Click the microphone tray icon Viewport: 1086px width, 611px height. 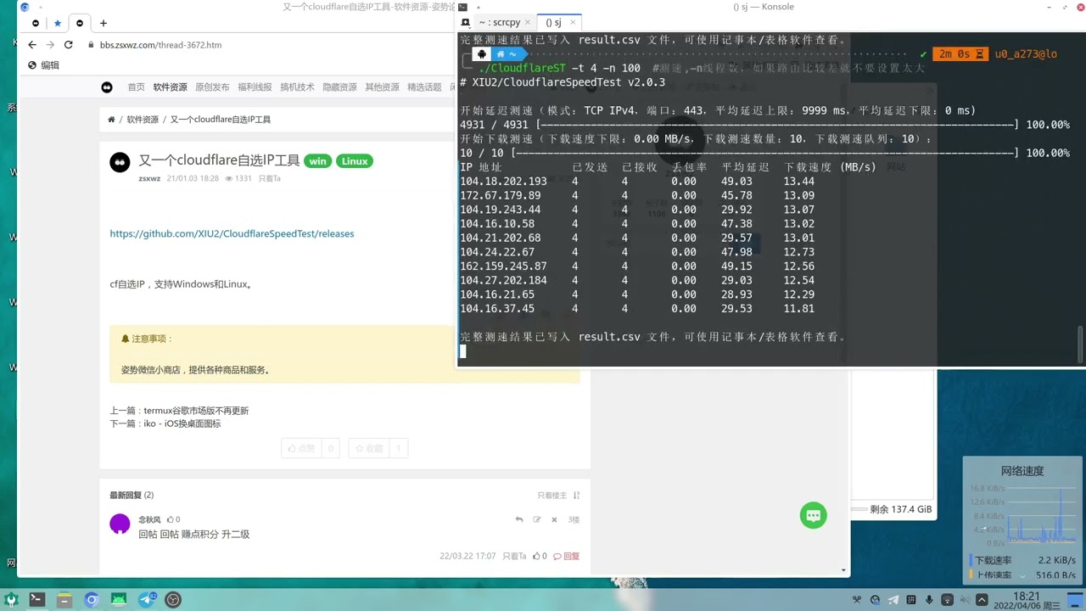coord(930,600)
